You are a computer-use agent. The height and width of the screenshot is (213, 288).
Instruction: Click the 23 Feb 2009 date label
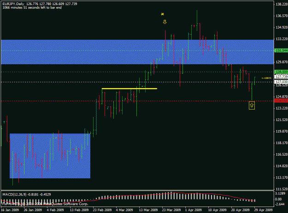click(x=102, y=210)
